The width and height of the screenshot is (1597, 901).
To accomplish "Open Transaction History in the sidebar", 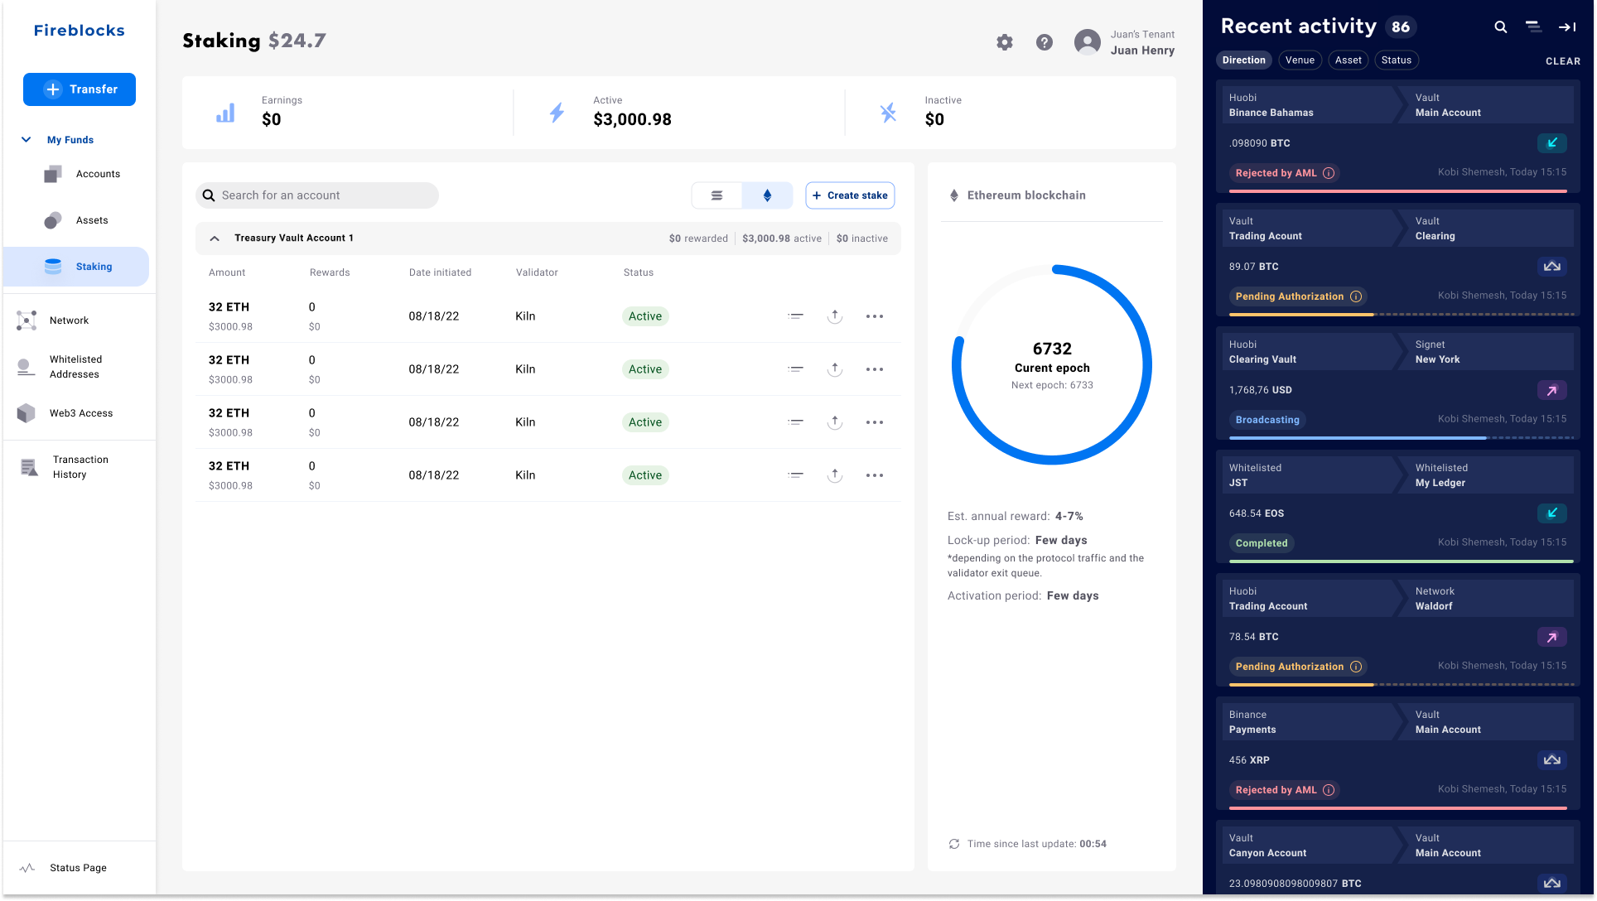I will [x=65, y=467].
